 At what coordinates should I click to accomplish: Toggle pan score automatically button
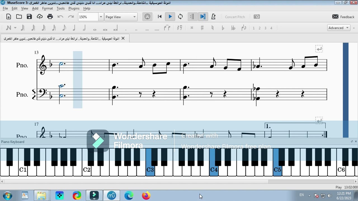coord(203,17)
